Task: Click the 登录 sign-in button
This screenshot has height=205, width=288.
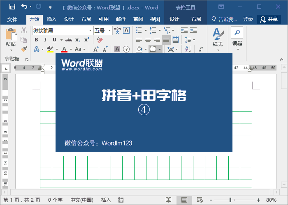Action: click(x=248, y=19)
